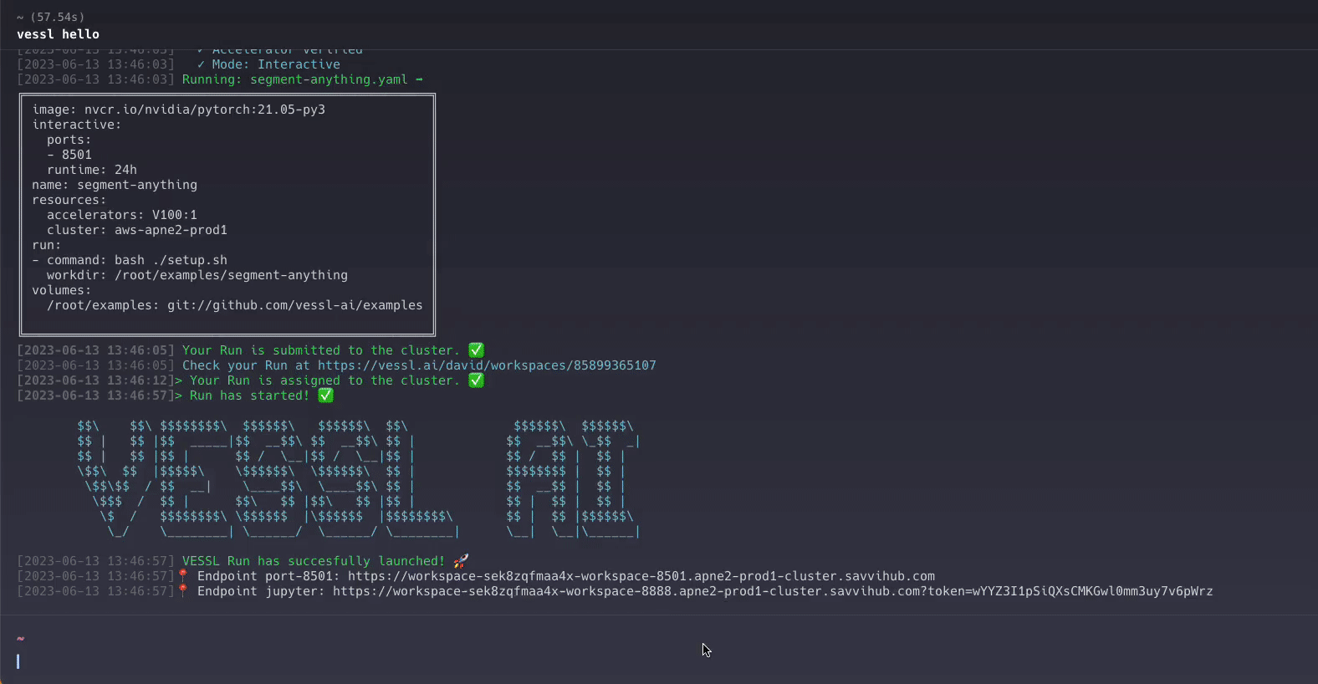Click 'VESSL Run has succesfully launched!' message
This screenshot has height=684, width=1318.
314,561
